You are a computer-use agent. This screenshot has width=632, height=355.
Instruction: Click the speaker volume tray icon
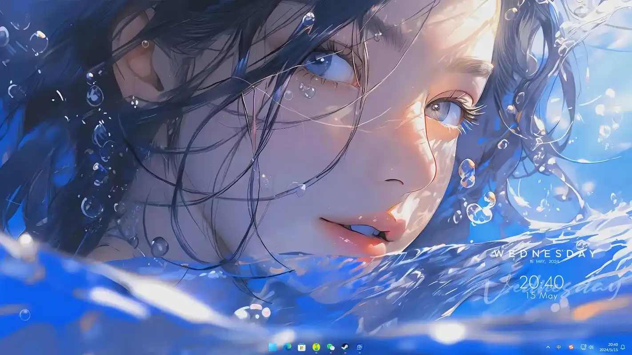591,347
